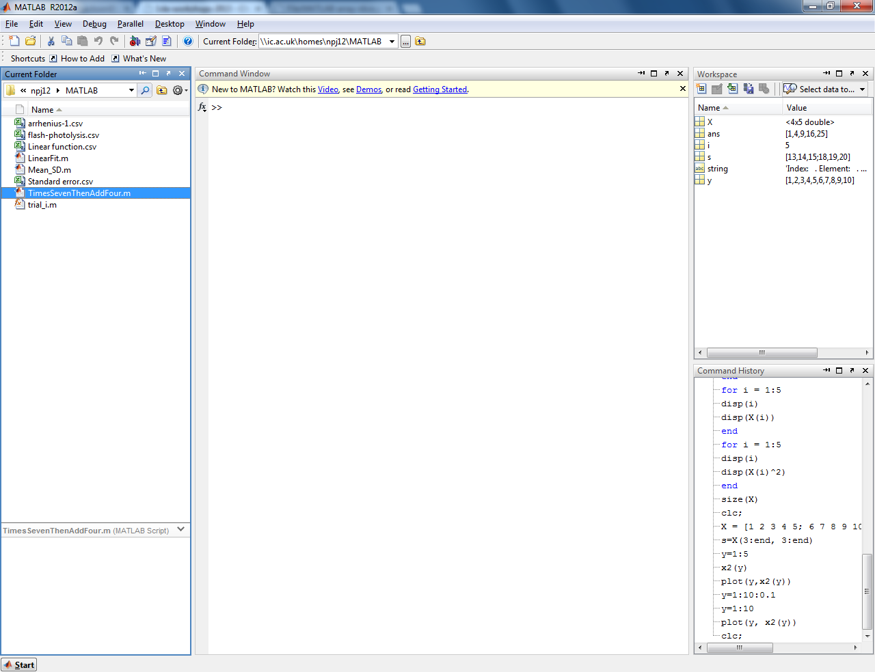Click the blue Help question mark icon
875x672 pixels.
pos(188,41)
